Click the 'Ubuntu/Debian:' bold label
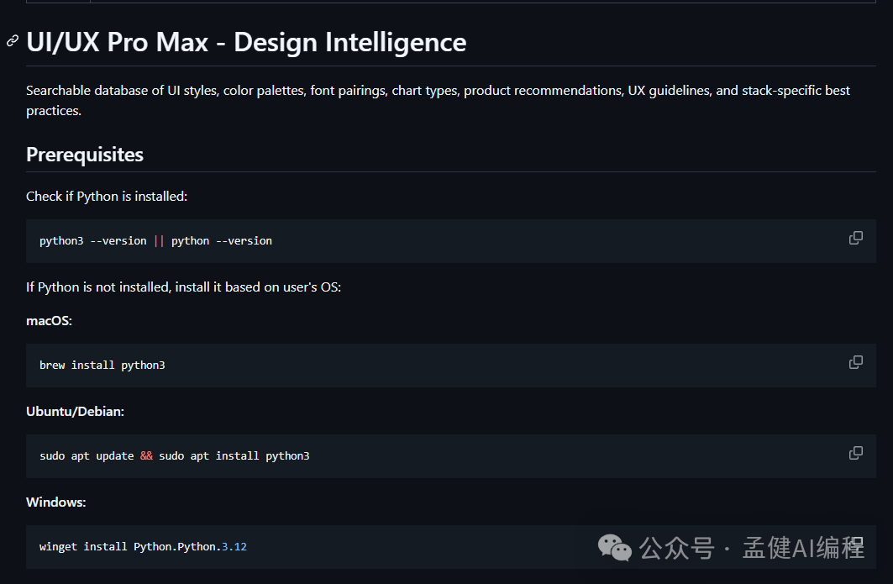 coord(75,412)
